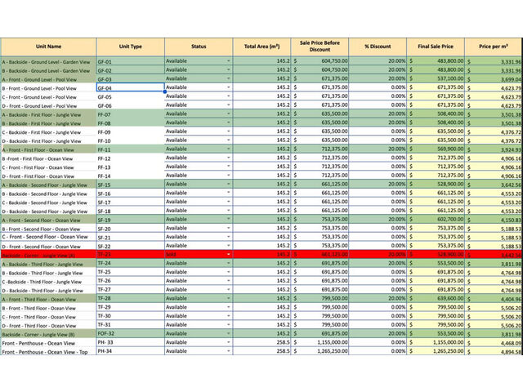The width and height of the screenshot is (523, 392).
Task: Select the % Discount column header
Action: pos(378,47)
